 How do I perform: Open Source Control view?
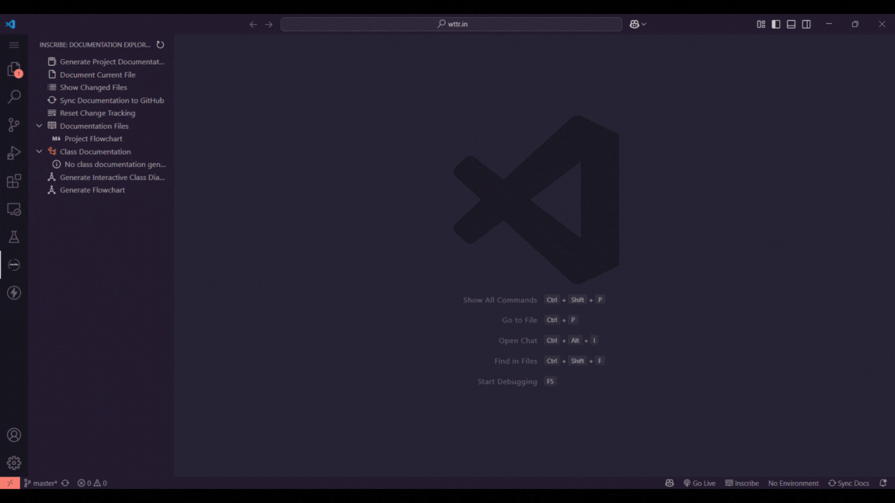(14, 124)
